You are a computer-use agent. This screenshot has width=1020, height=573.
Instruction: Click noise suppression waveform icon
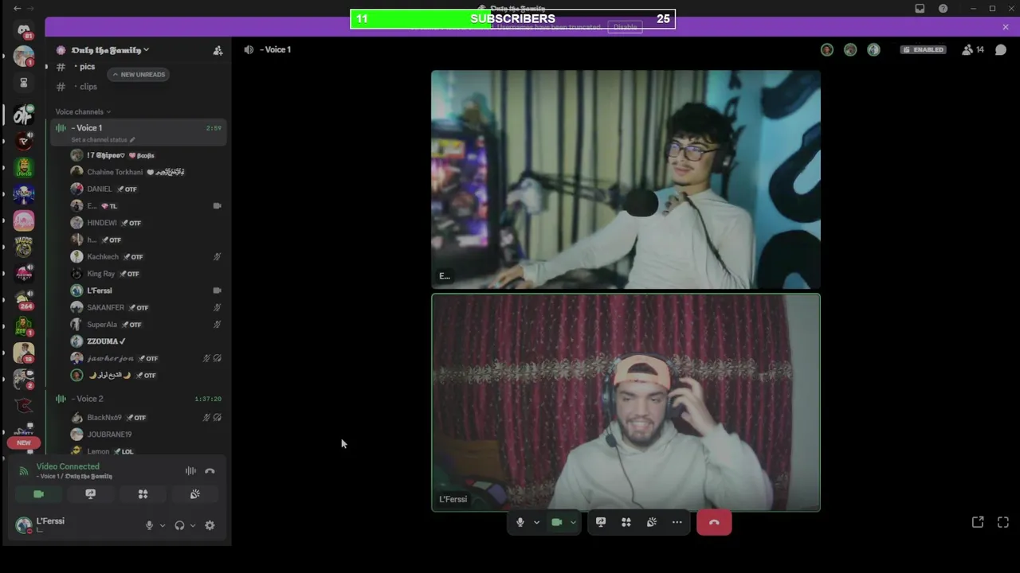tap(190, 471)
